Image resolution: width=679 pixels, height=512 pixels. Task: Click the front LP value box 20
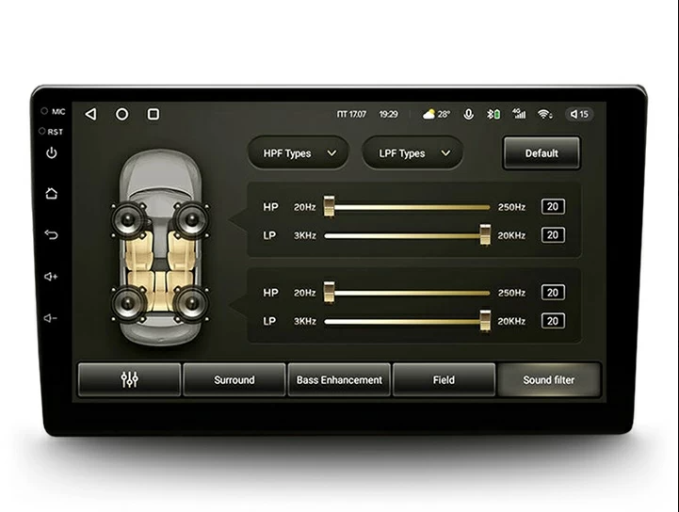pos(553,235)
